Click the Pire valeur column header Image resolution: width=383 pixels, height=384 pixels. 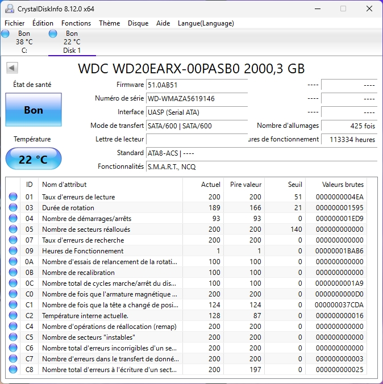click(x=244, y=185)
